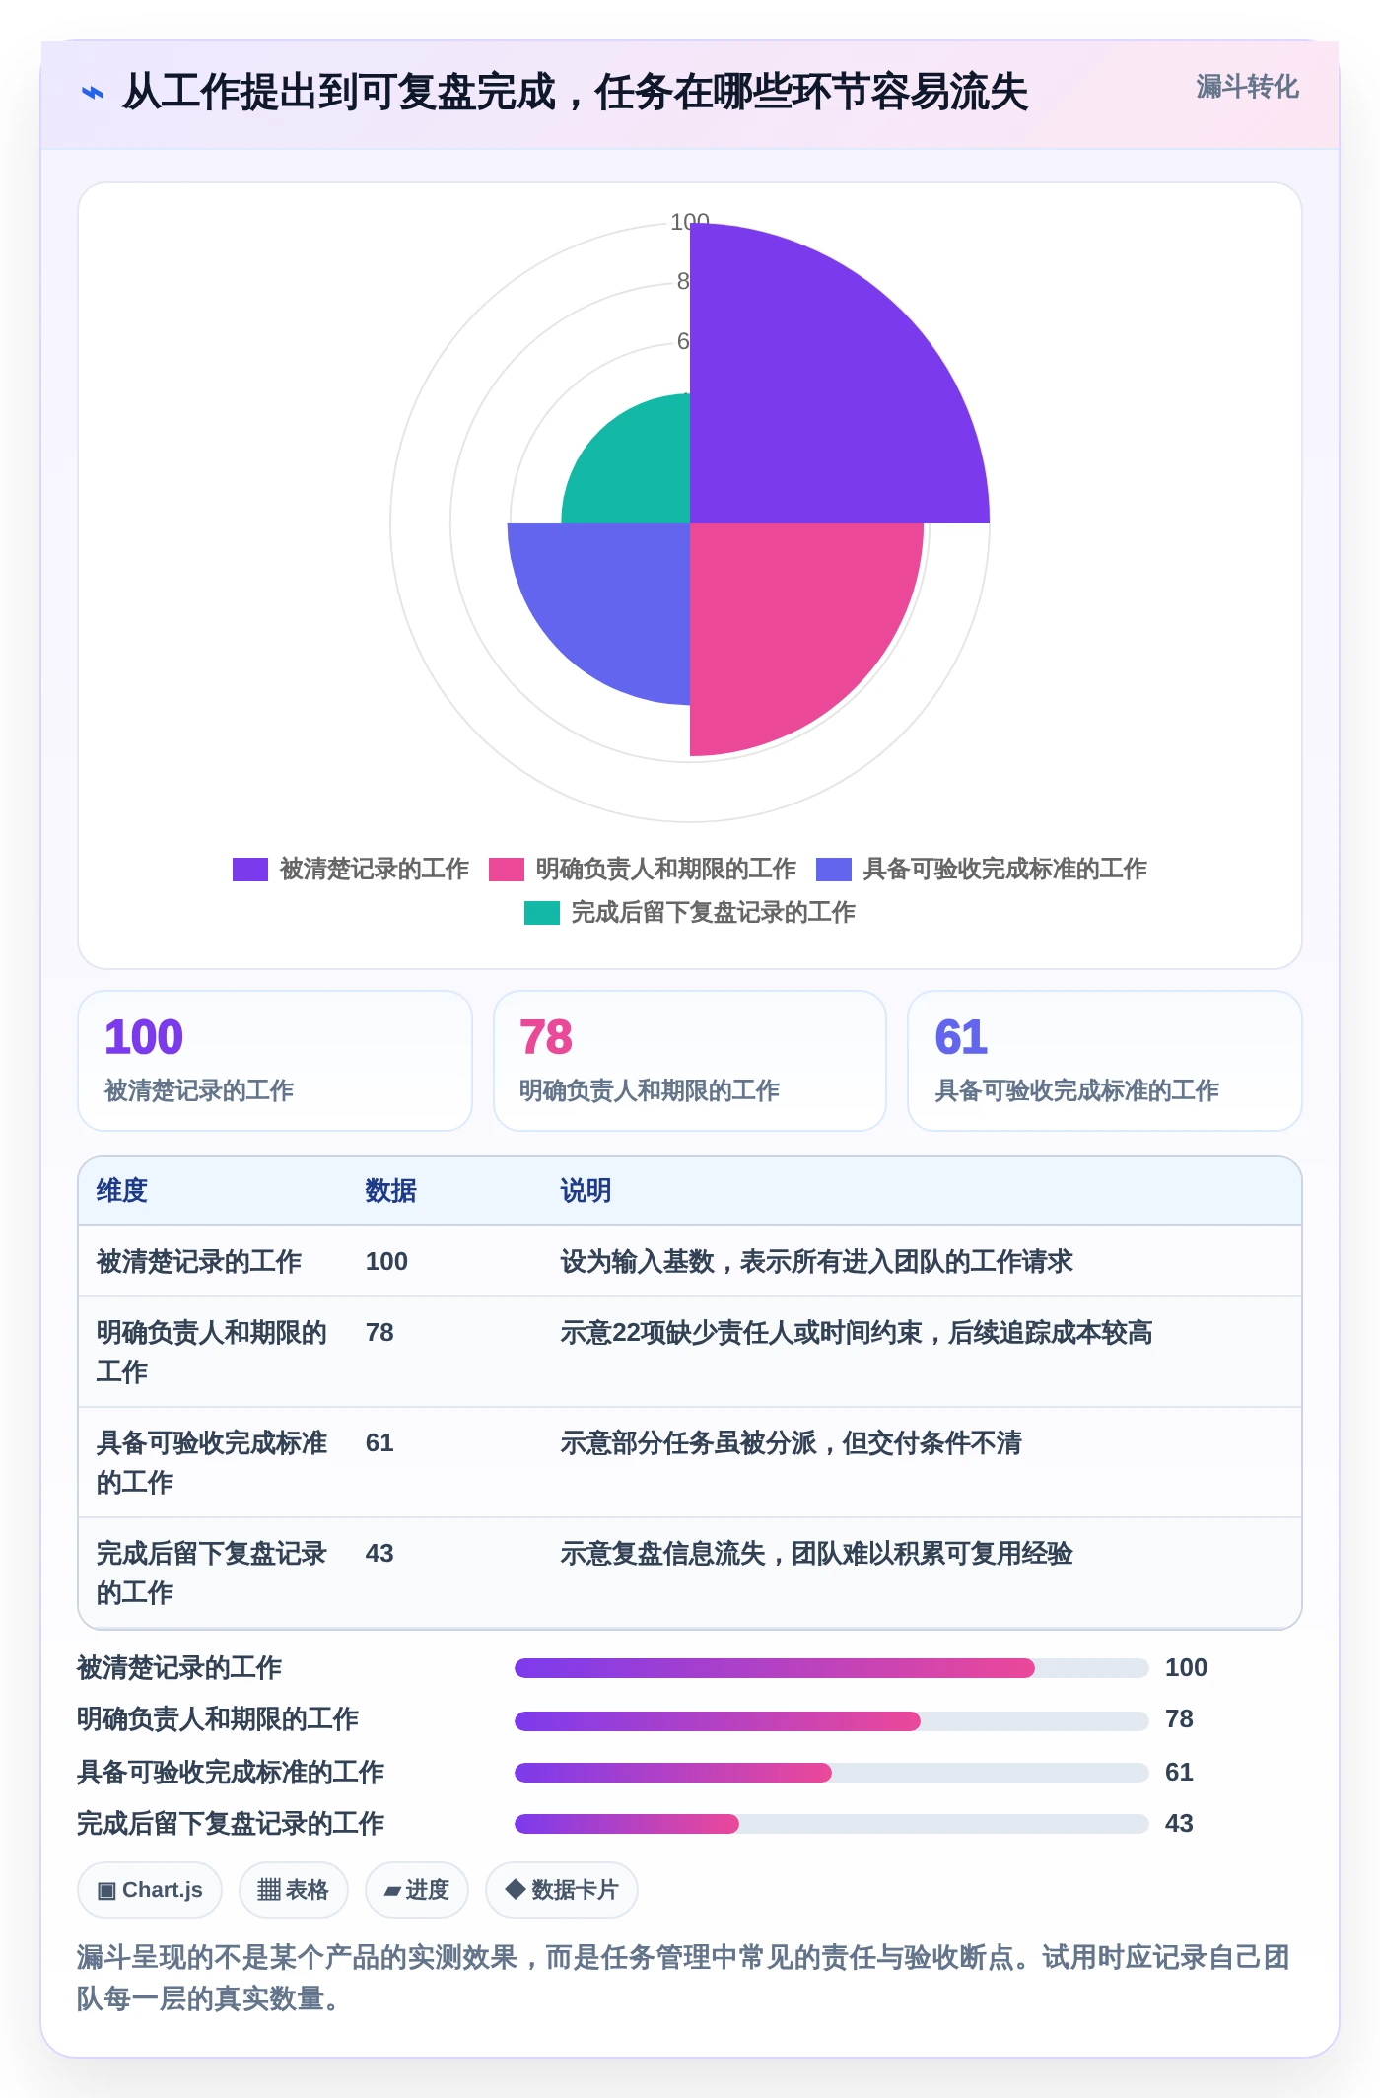The width and height of the screenshot is (1380, 2098).
Task: Toggle pink legend swatch 明确负责人和期限的工作
Action: 507,870
